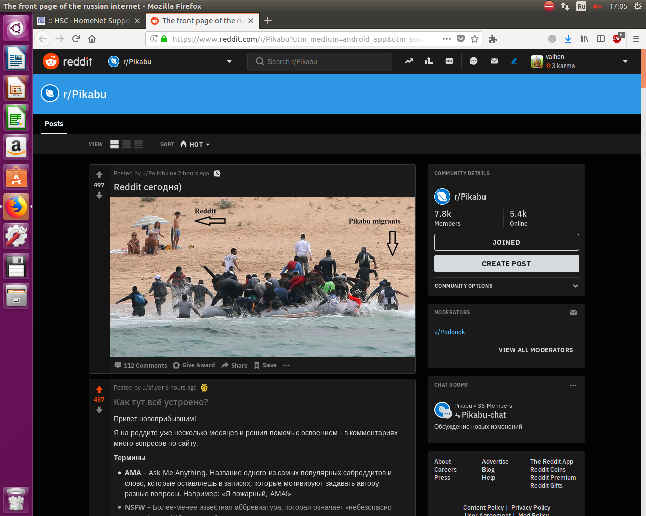
Task: Expand the r/Pikabu community selector dropdown
Action: (170, 61)
